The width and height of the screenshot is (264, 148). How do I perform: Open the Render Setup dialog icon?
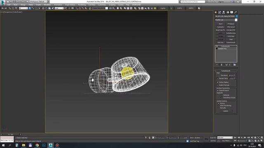coord(139,8)
